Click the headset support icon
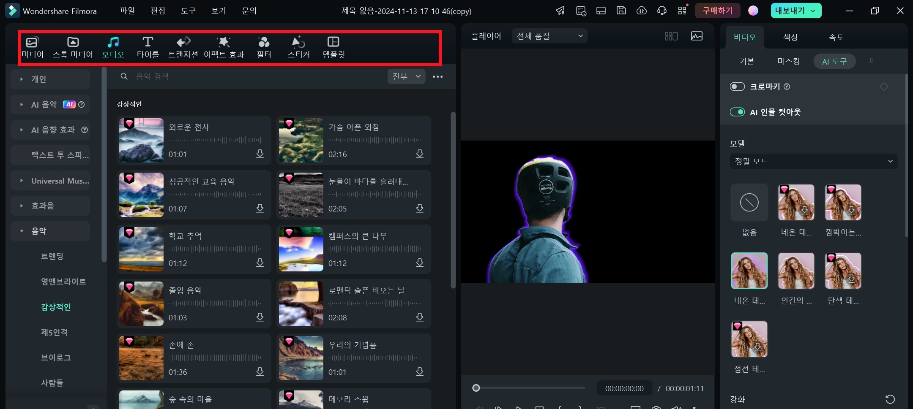Image resolution: width=913 pixels, height=409 pixels. [x=662, y=11]
